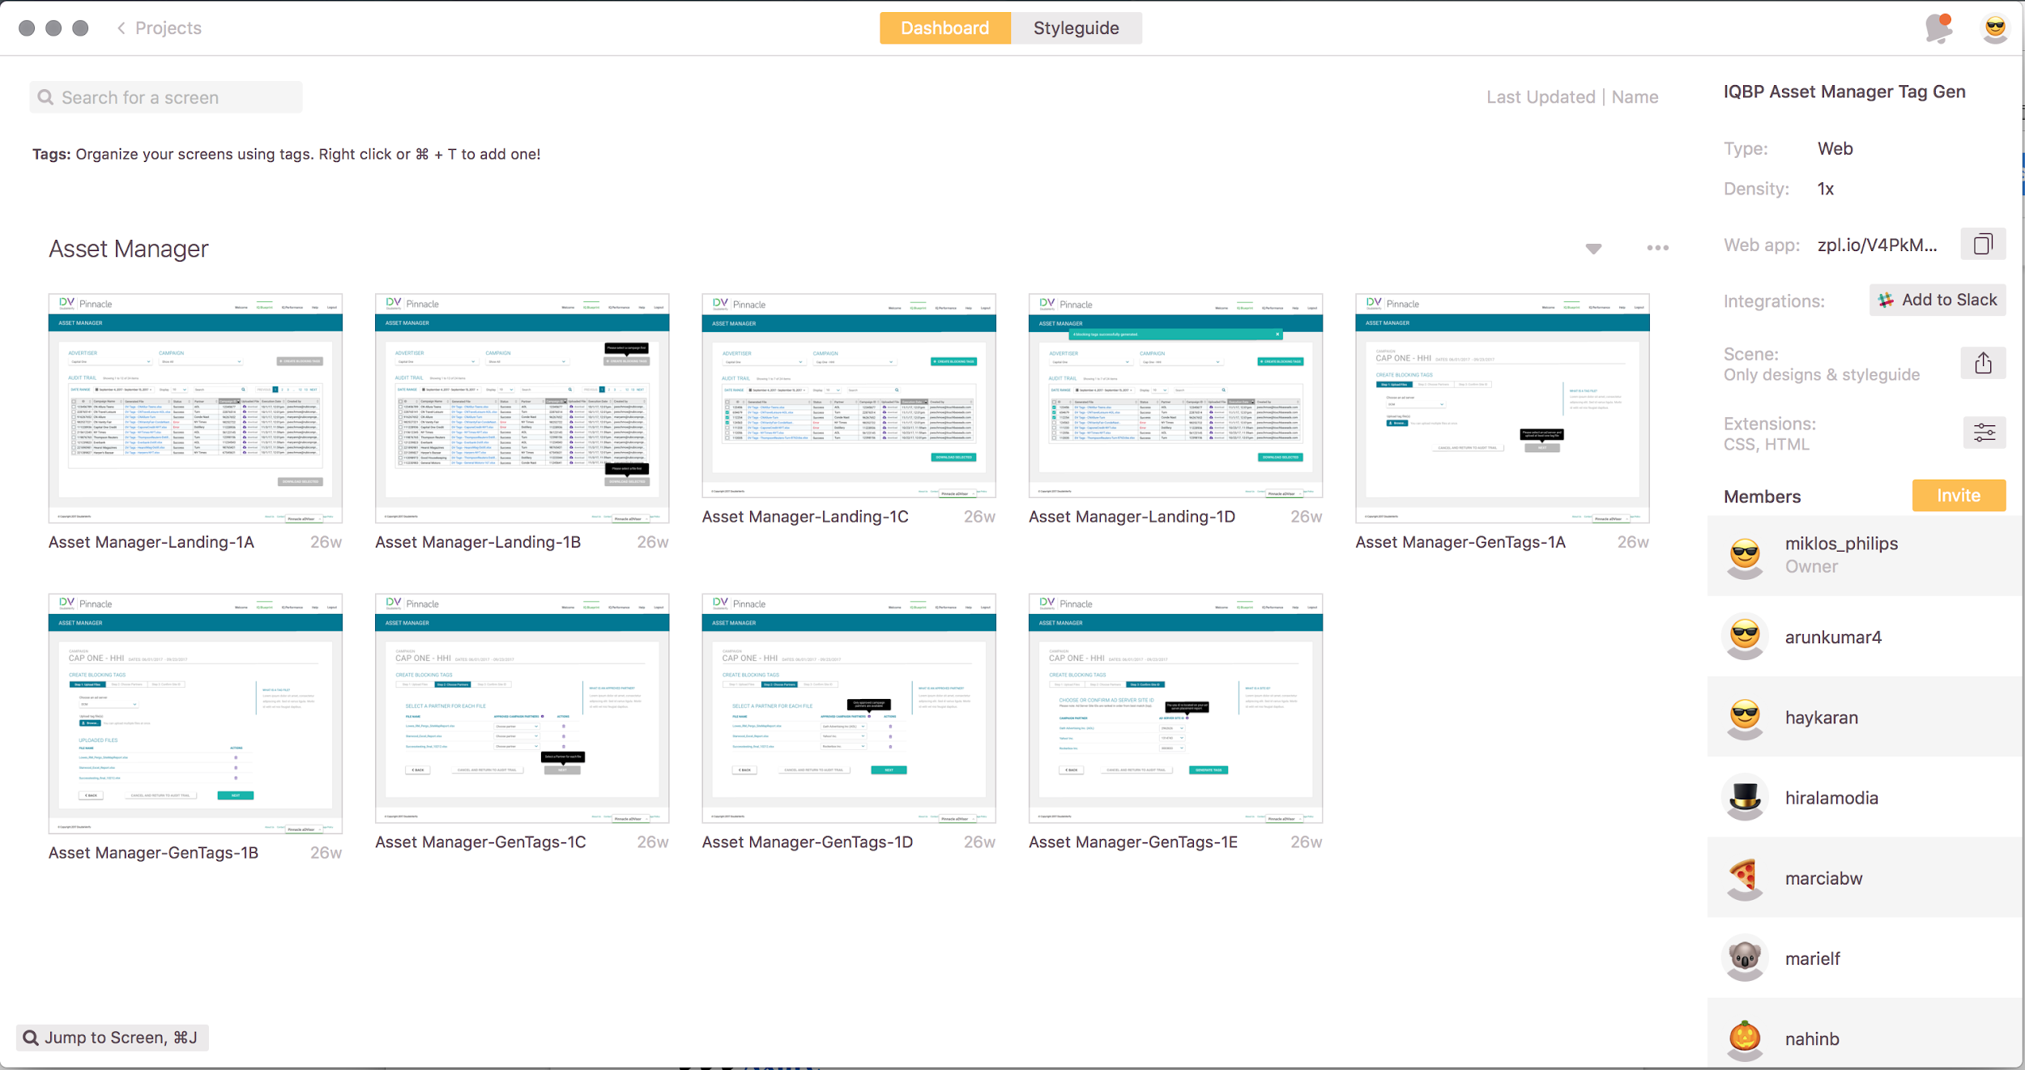
Task: Click arunkumar4 avatar icon
Action: (1745, 637)
